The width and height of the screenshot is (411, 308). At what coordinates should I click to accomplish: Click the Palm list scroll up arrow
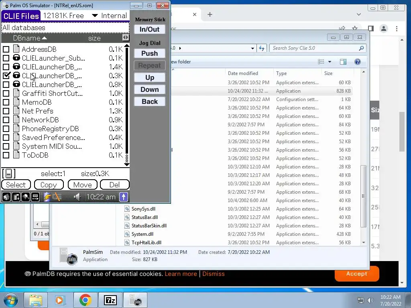click(x=127, y=46)
